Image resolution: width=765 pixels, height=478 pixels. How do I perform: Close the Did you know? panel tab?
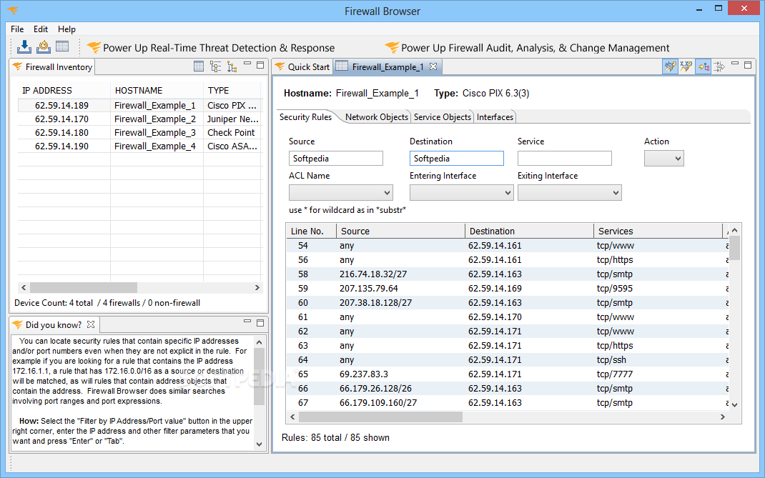[91, 324]
